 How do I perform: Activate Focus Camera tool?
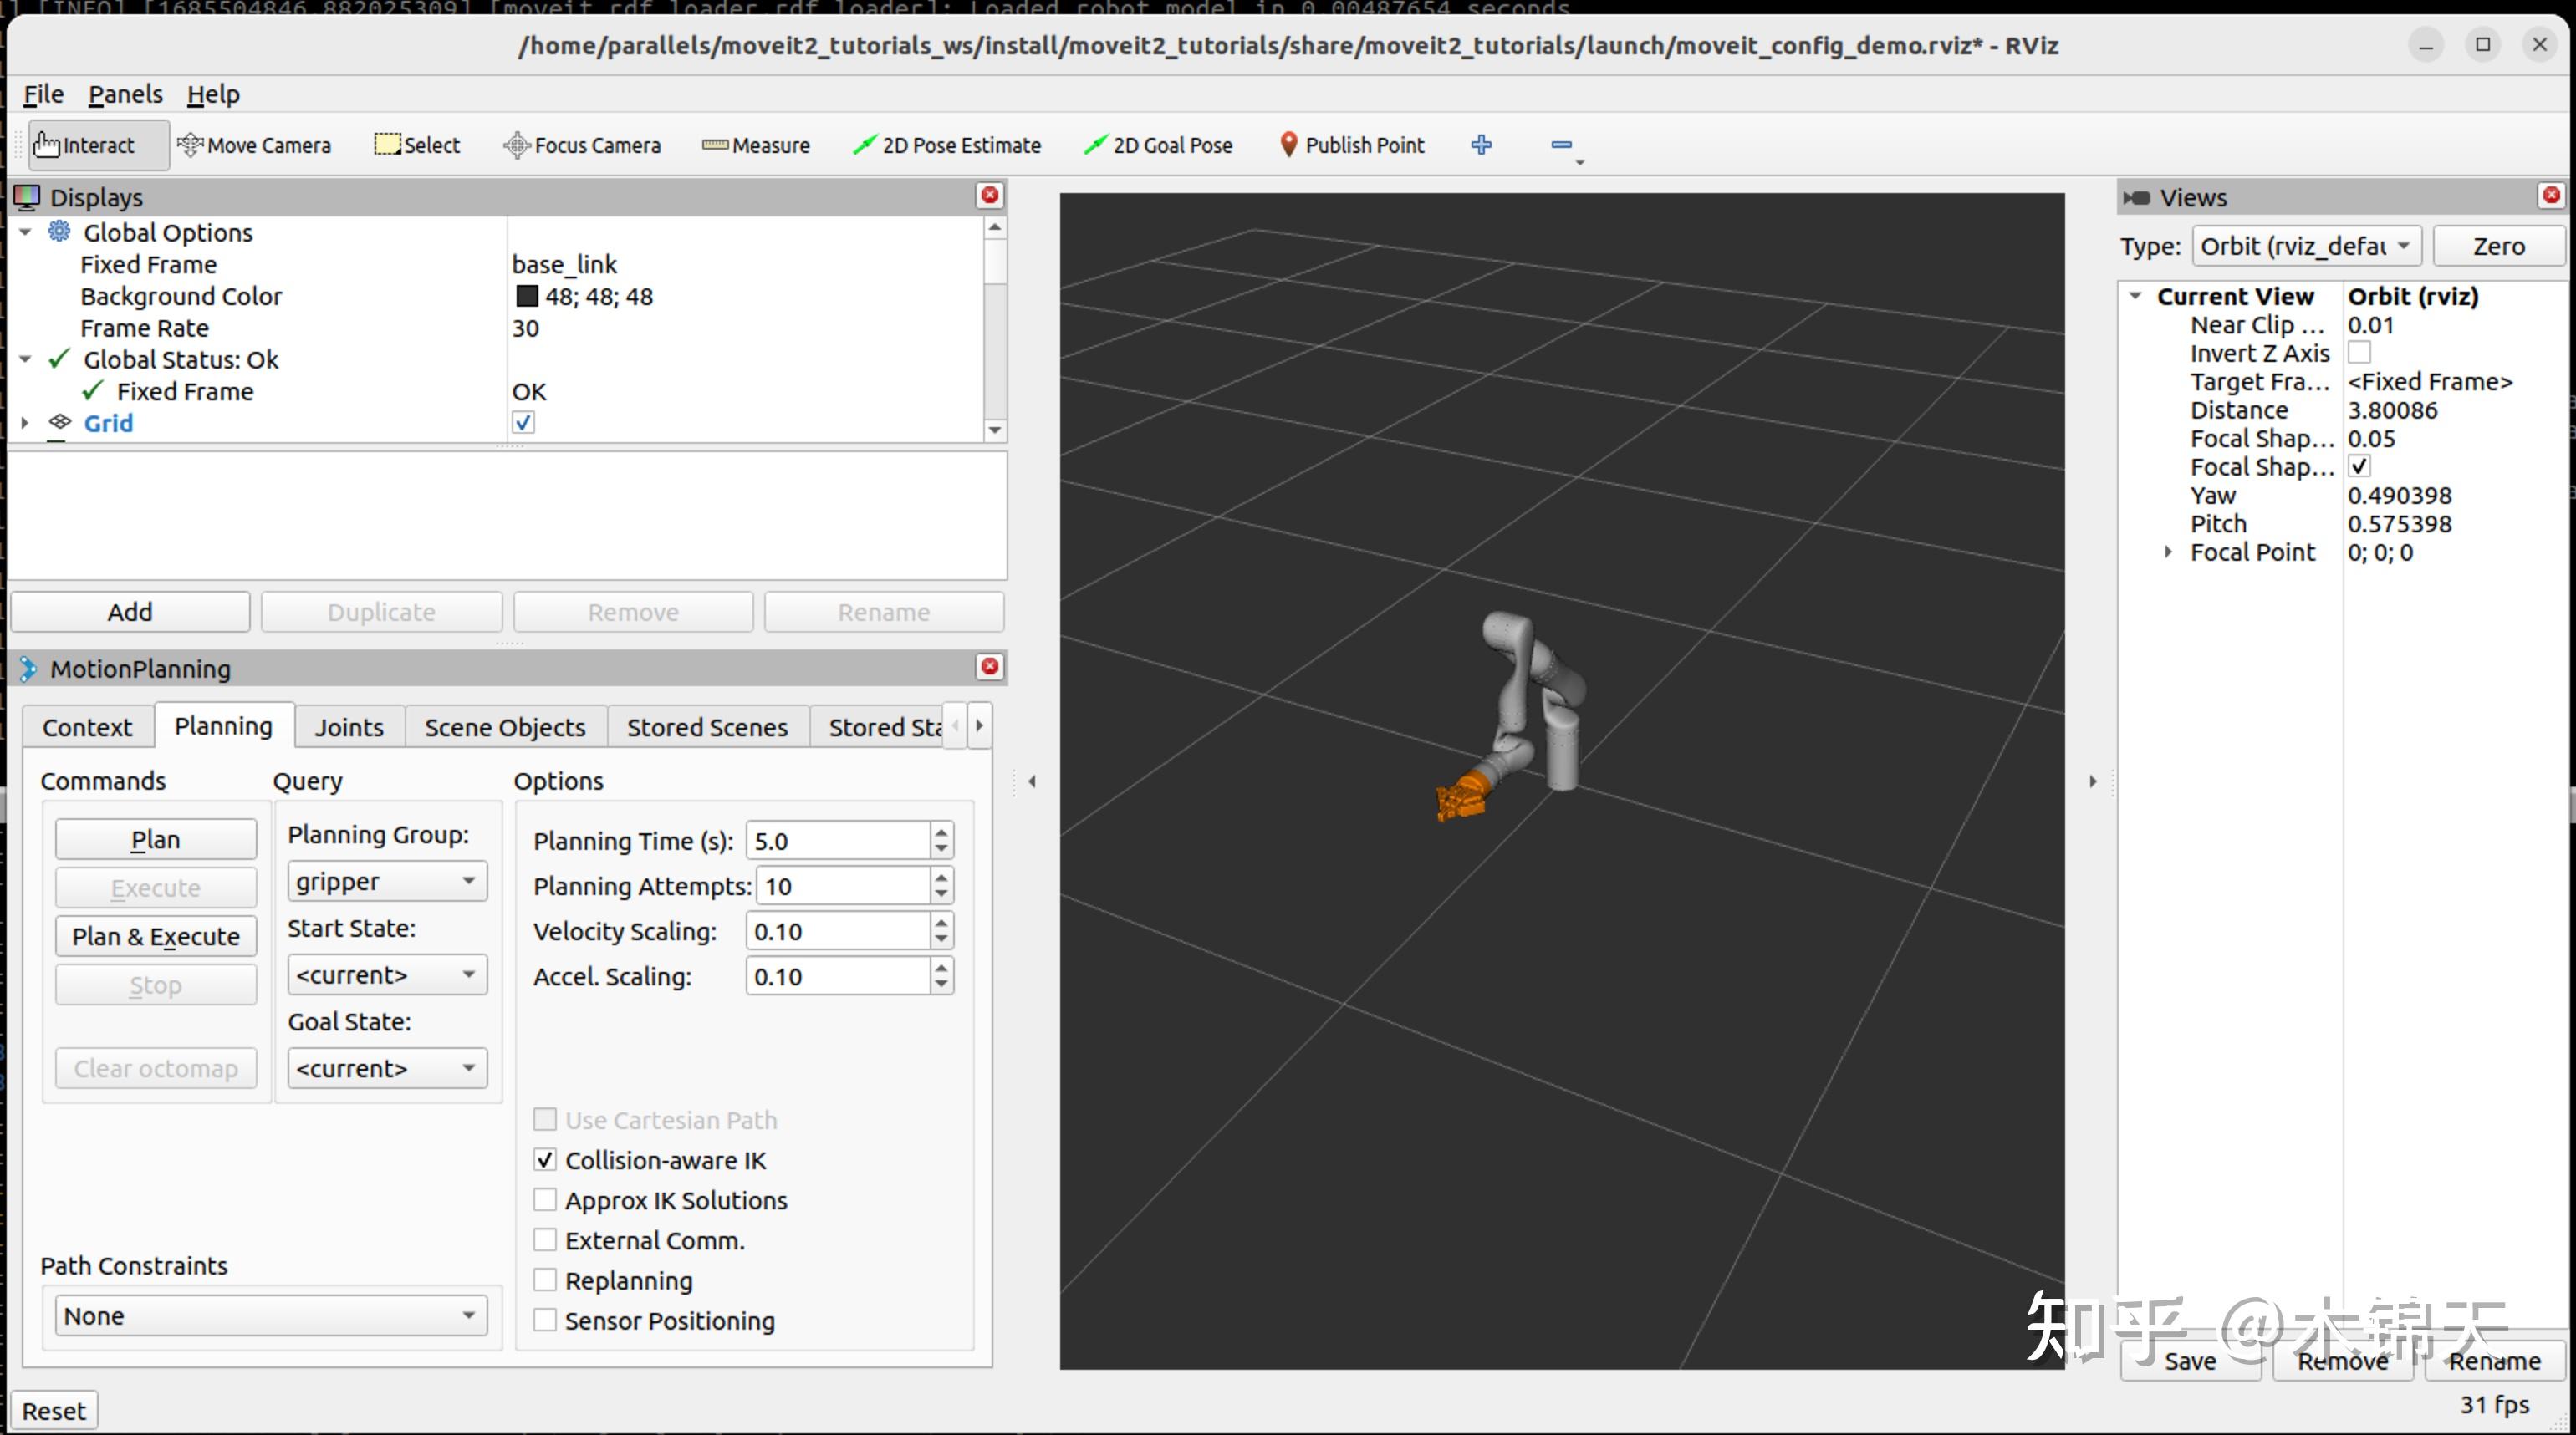click(582, 144)
